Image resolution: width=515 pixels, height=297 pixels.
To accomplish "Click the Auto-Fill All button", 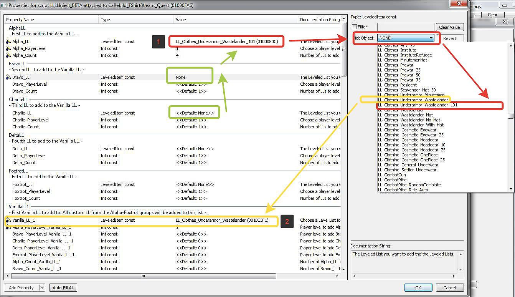I will click(63, 288).
